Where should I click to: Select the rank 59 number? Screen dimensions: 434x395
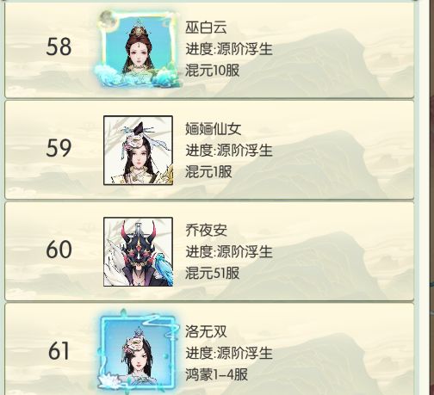tap(59, 148)
